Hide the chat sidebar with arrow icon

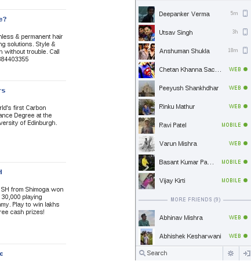[246, 253]
